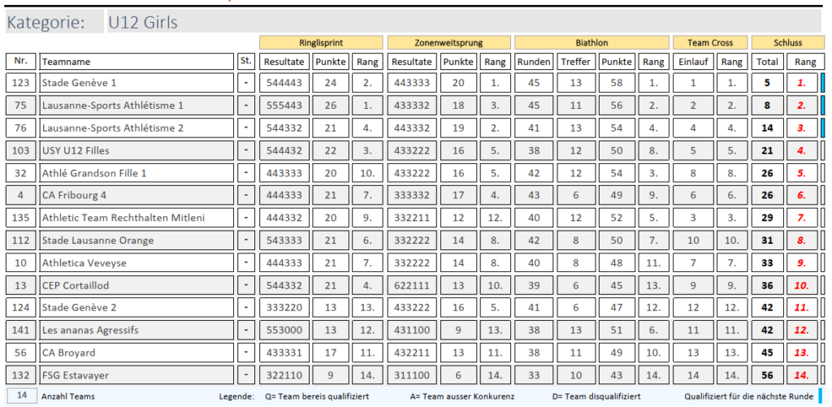This screenshot has width=832, height=407.
Task: Click the Treffer column header under Biathlon
Action: coord(575,62)
